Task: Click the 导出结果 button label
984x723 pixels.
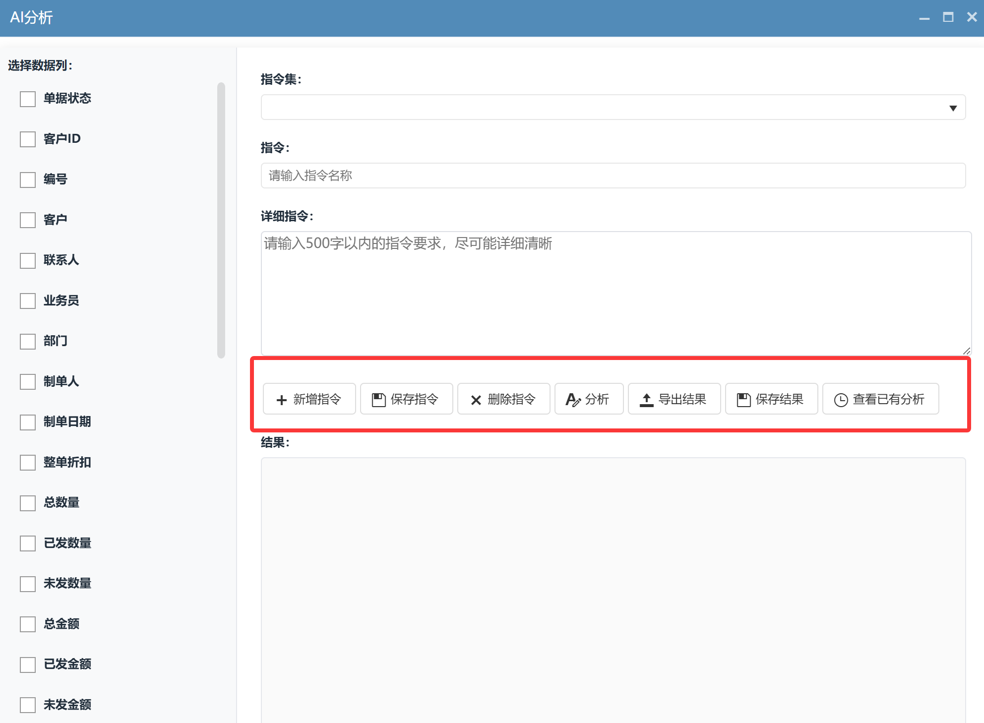Action: [x=682, y=399]
